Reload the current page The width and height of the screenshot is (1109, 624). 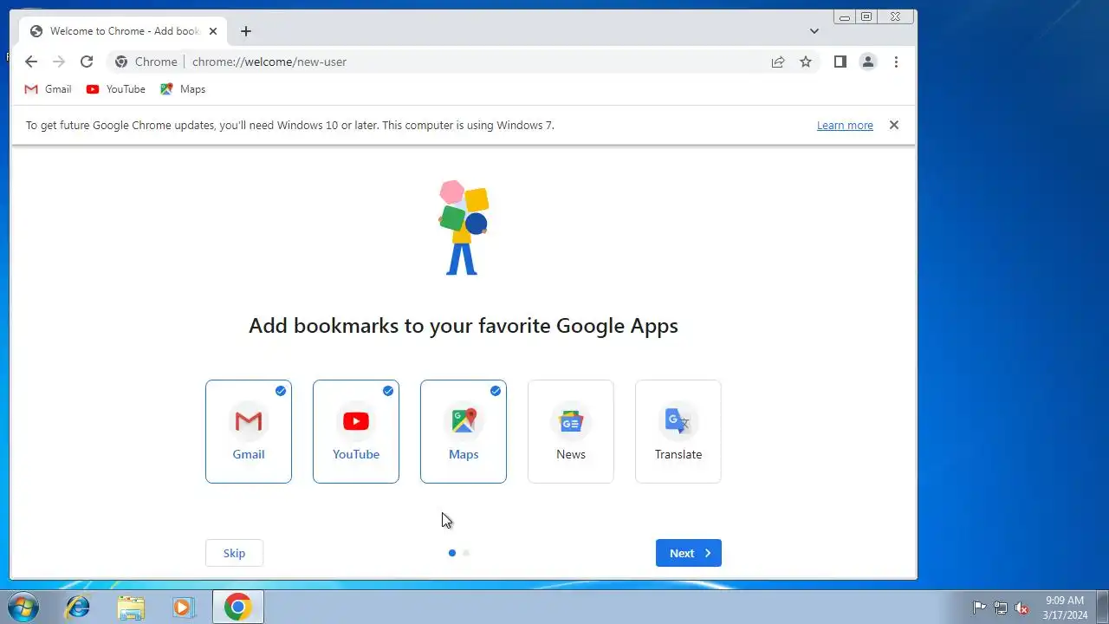pos(87,62)
